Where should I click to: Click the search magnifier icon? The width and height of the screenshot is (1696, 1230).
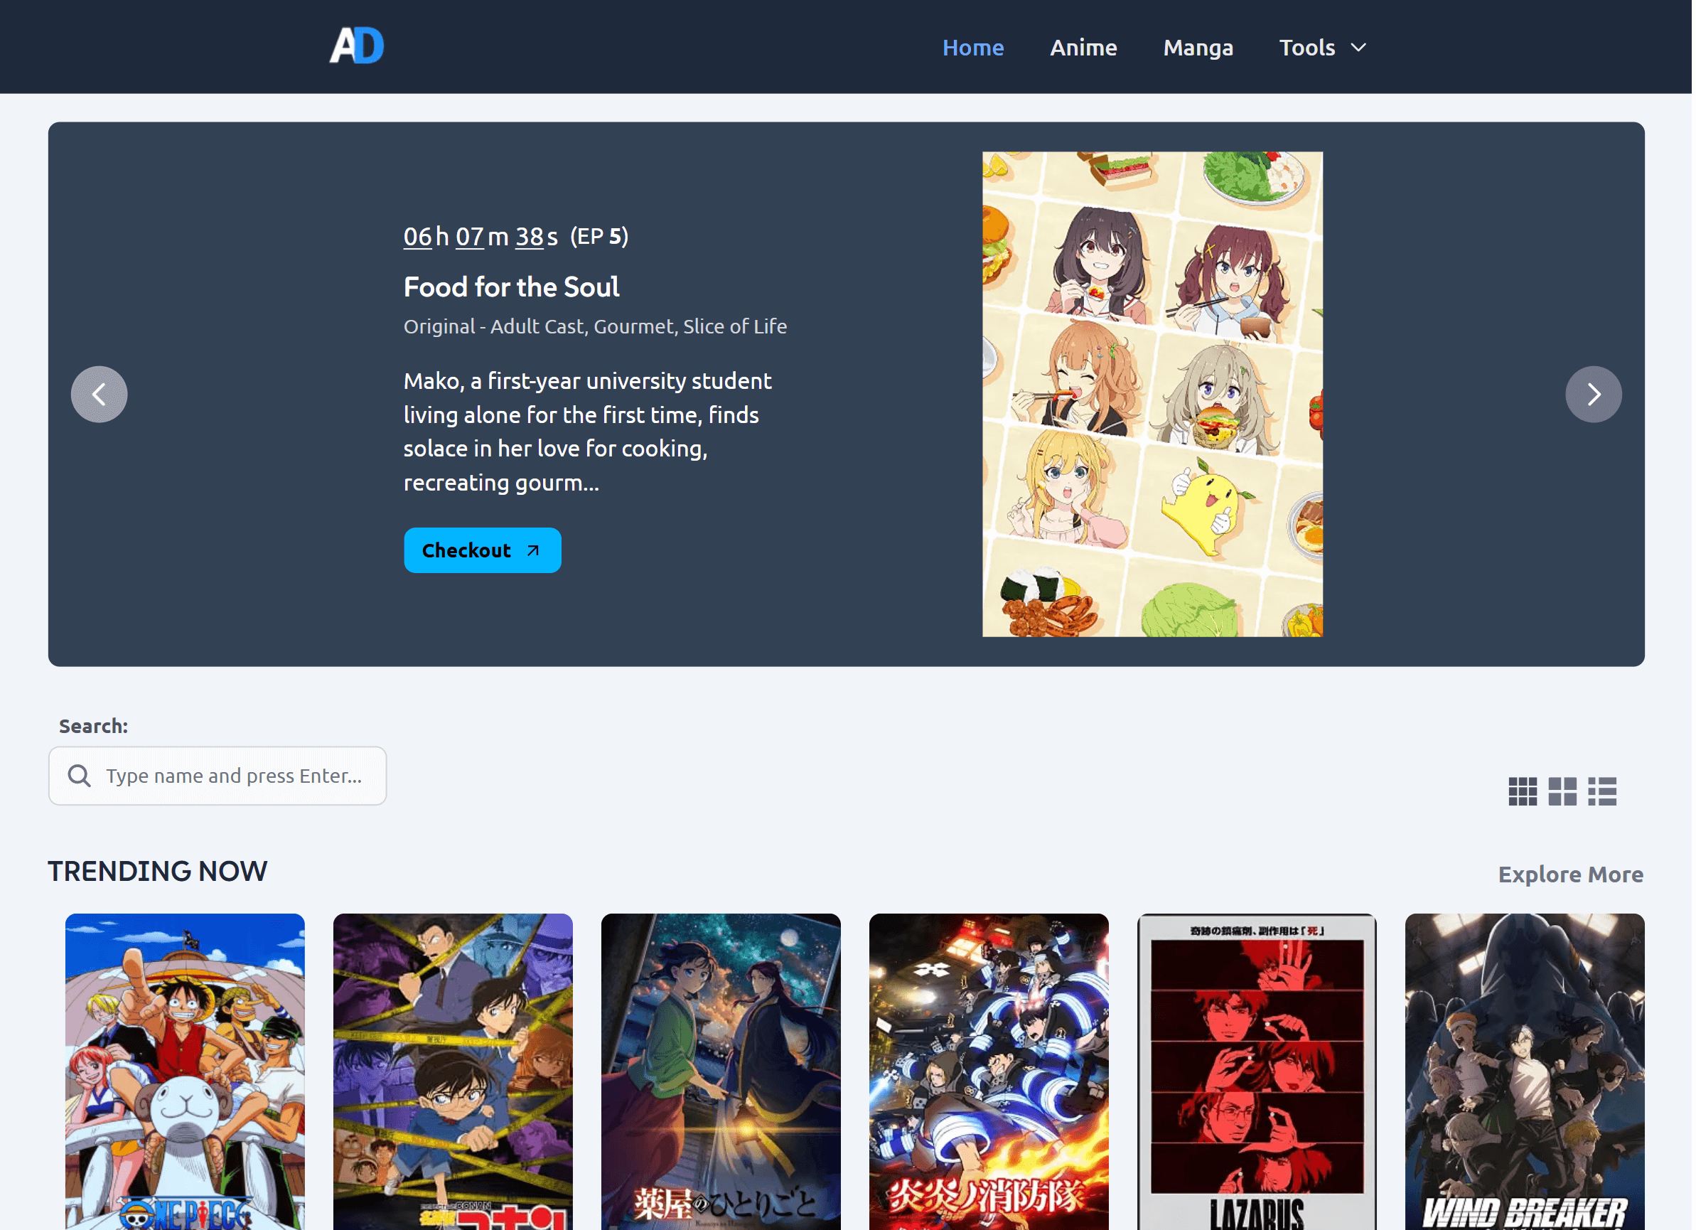pyautogui.click(x=80, y=776)
